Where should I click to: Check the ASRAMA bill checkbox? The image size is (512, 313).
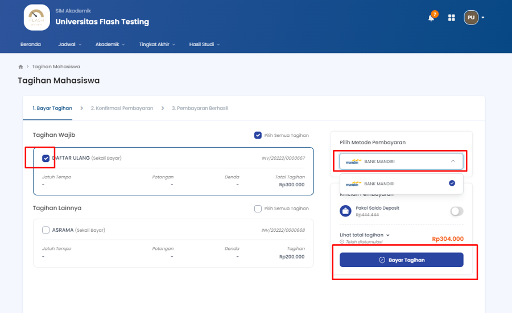[46, 230]
